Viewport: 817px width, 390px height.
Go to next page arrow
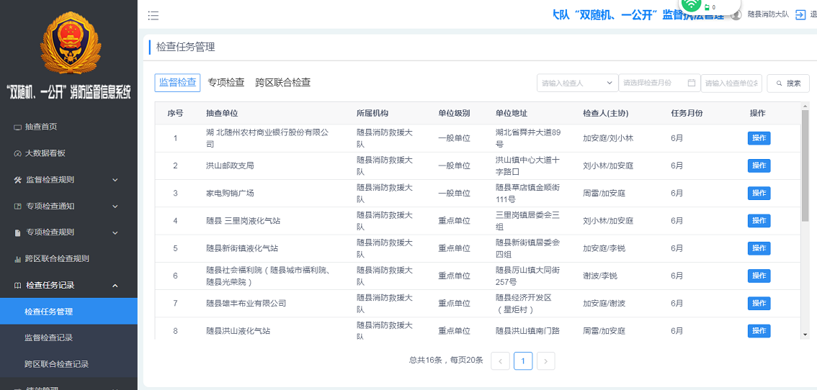click(x=545, y=360)
